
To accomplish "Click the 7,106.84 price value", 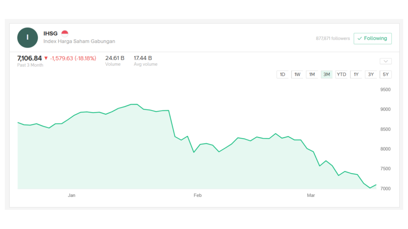I will click(x=29, y=58).
